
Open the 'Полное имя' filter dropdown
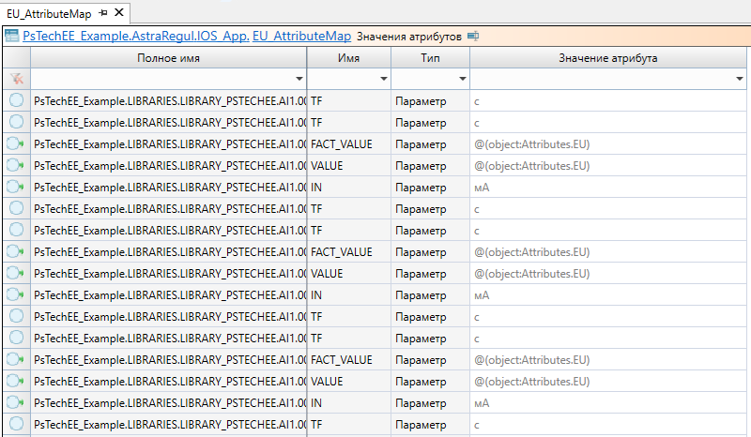299,79
